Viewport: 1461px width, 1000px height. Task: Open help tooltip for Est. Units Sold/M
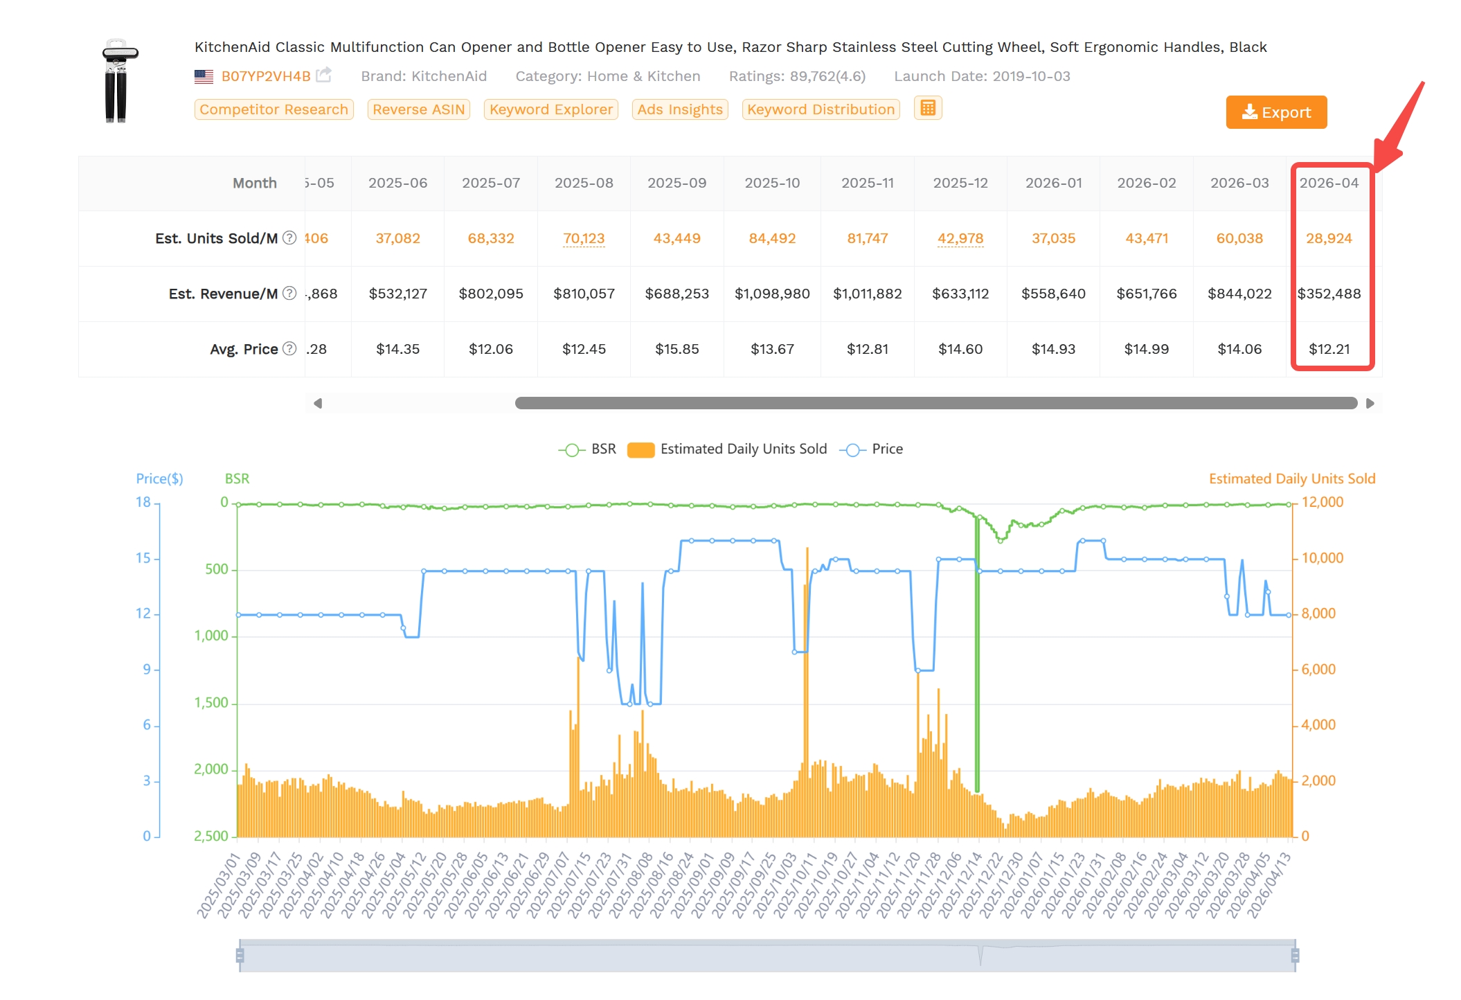[x=290, y=238]
